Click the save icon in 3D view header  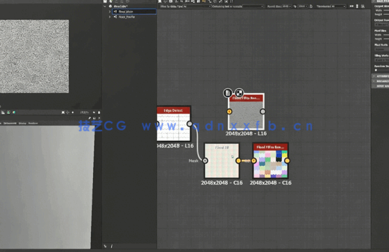94,118
